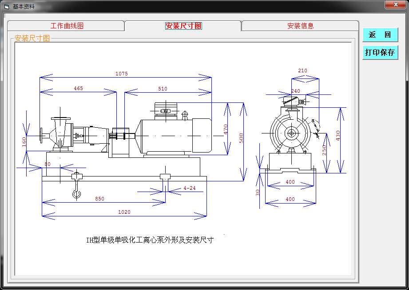The height and width of the screenshot is (290, 409).
Task: Open the 安装信息 tab
Action: click(x=300, y=26)
